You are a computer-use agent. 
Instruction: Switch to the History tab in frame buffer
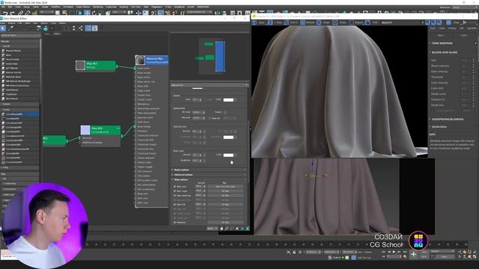(x=452, y=28)
